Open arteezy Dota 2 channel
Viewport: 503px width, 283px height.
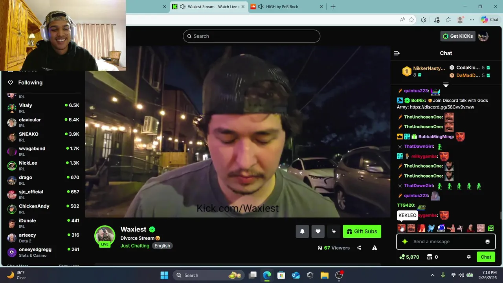pyautogui.click(x=43, y=238)
